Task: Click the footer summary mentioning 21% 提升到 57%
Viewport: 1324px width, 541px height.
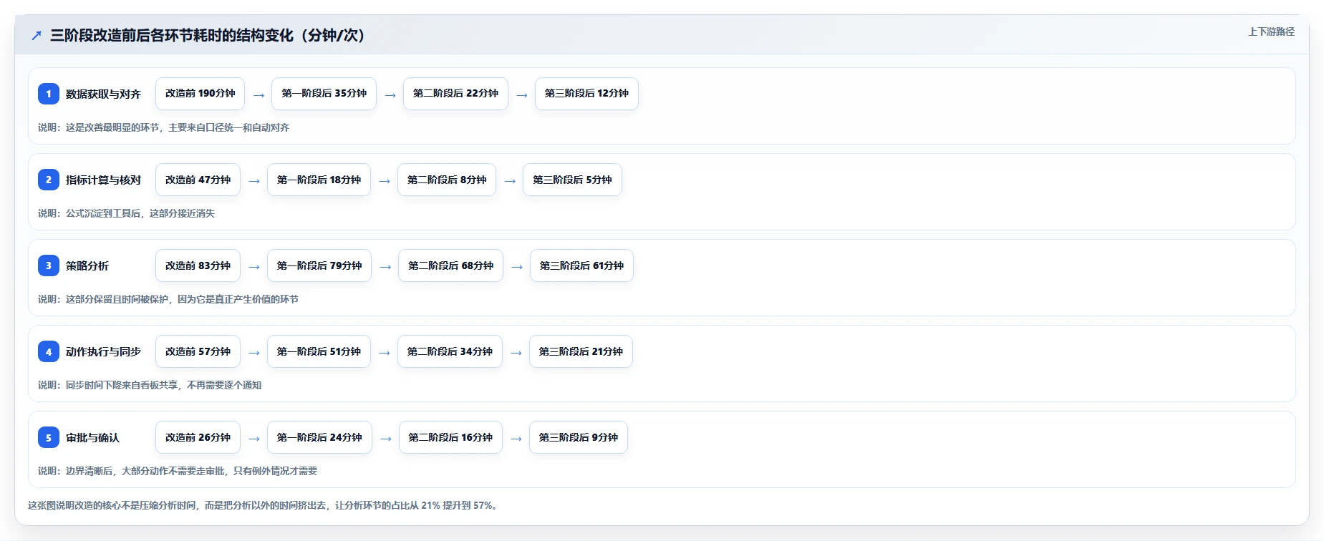Action: 264,505
